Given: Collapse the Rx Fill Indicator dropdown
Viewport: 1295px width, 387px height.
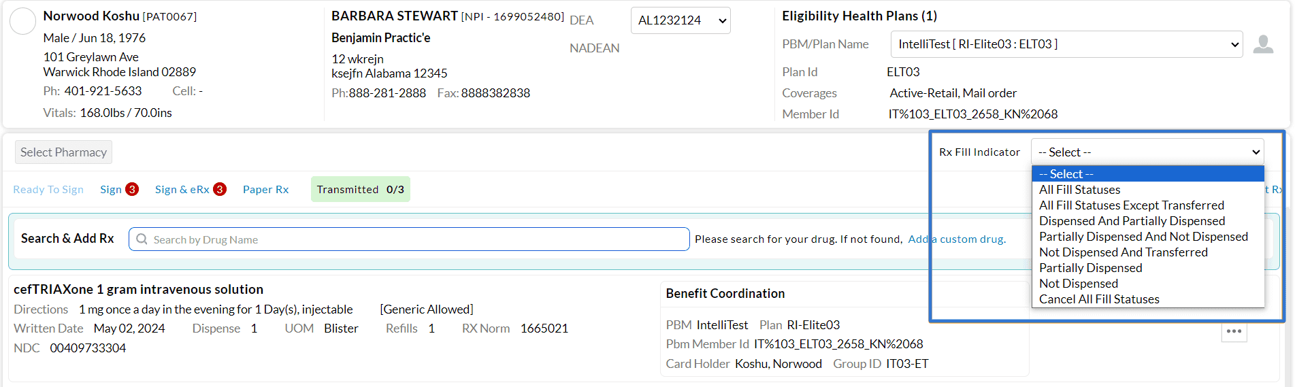Looking at the screenshot, I should tap(1147, 152).
